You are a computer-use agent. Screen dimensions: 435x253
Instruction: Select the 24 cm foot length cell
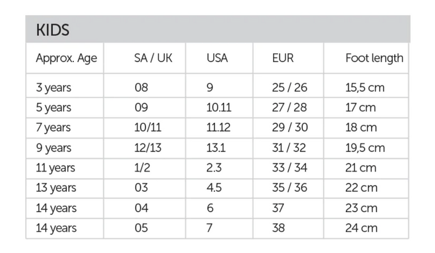point(361,228)
